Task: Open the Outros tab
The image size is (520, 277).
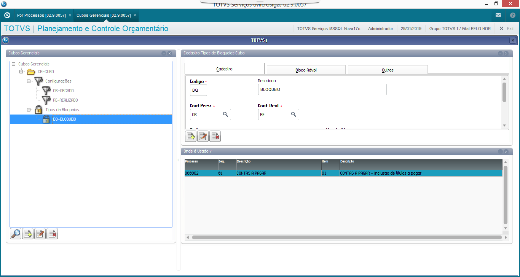Action: pyautogui.click(x=388, y=70)
